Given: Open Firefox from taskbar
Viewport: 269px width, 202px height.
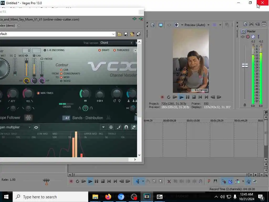Looking at the screenshot, I should point(108,197).
